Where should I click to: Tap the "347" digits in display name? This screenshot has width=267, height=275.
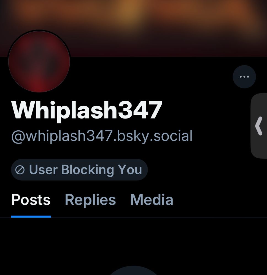(140, 110)
